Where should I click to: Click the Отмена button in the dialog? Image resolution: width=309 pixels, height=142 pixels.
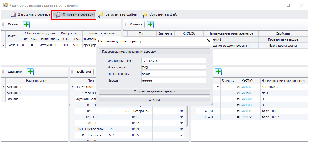click(x=154, y=100)
